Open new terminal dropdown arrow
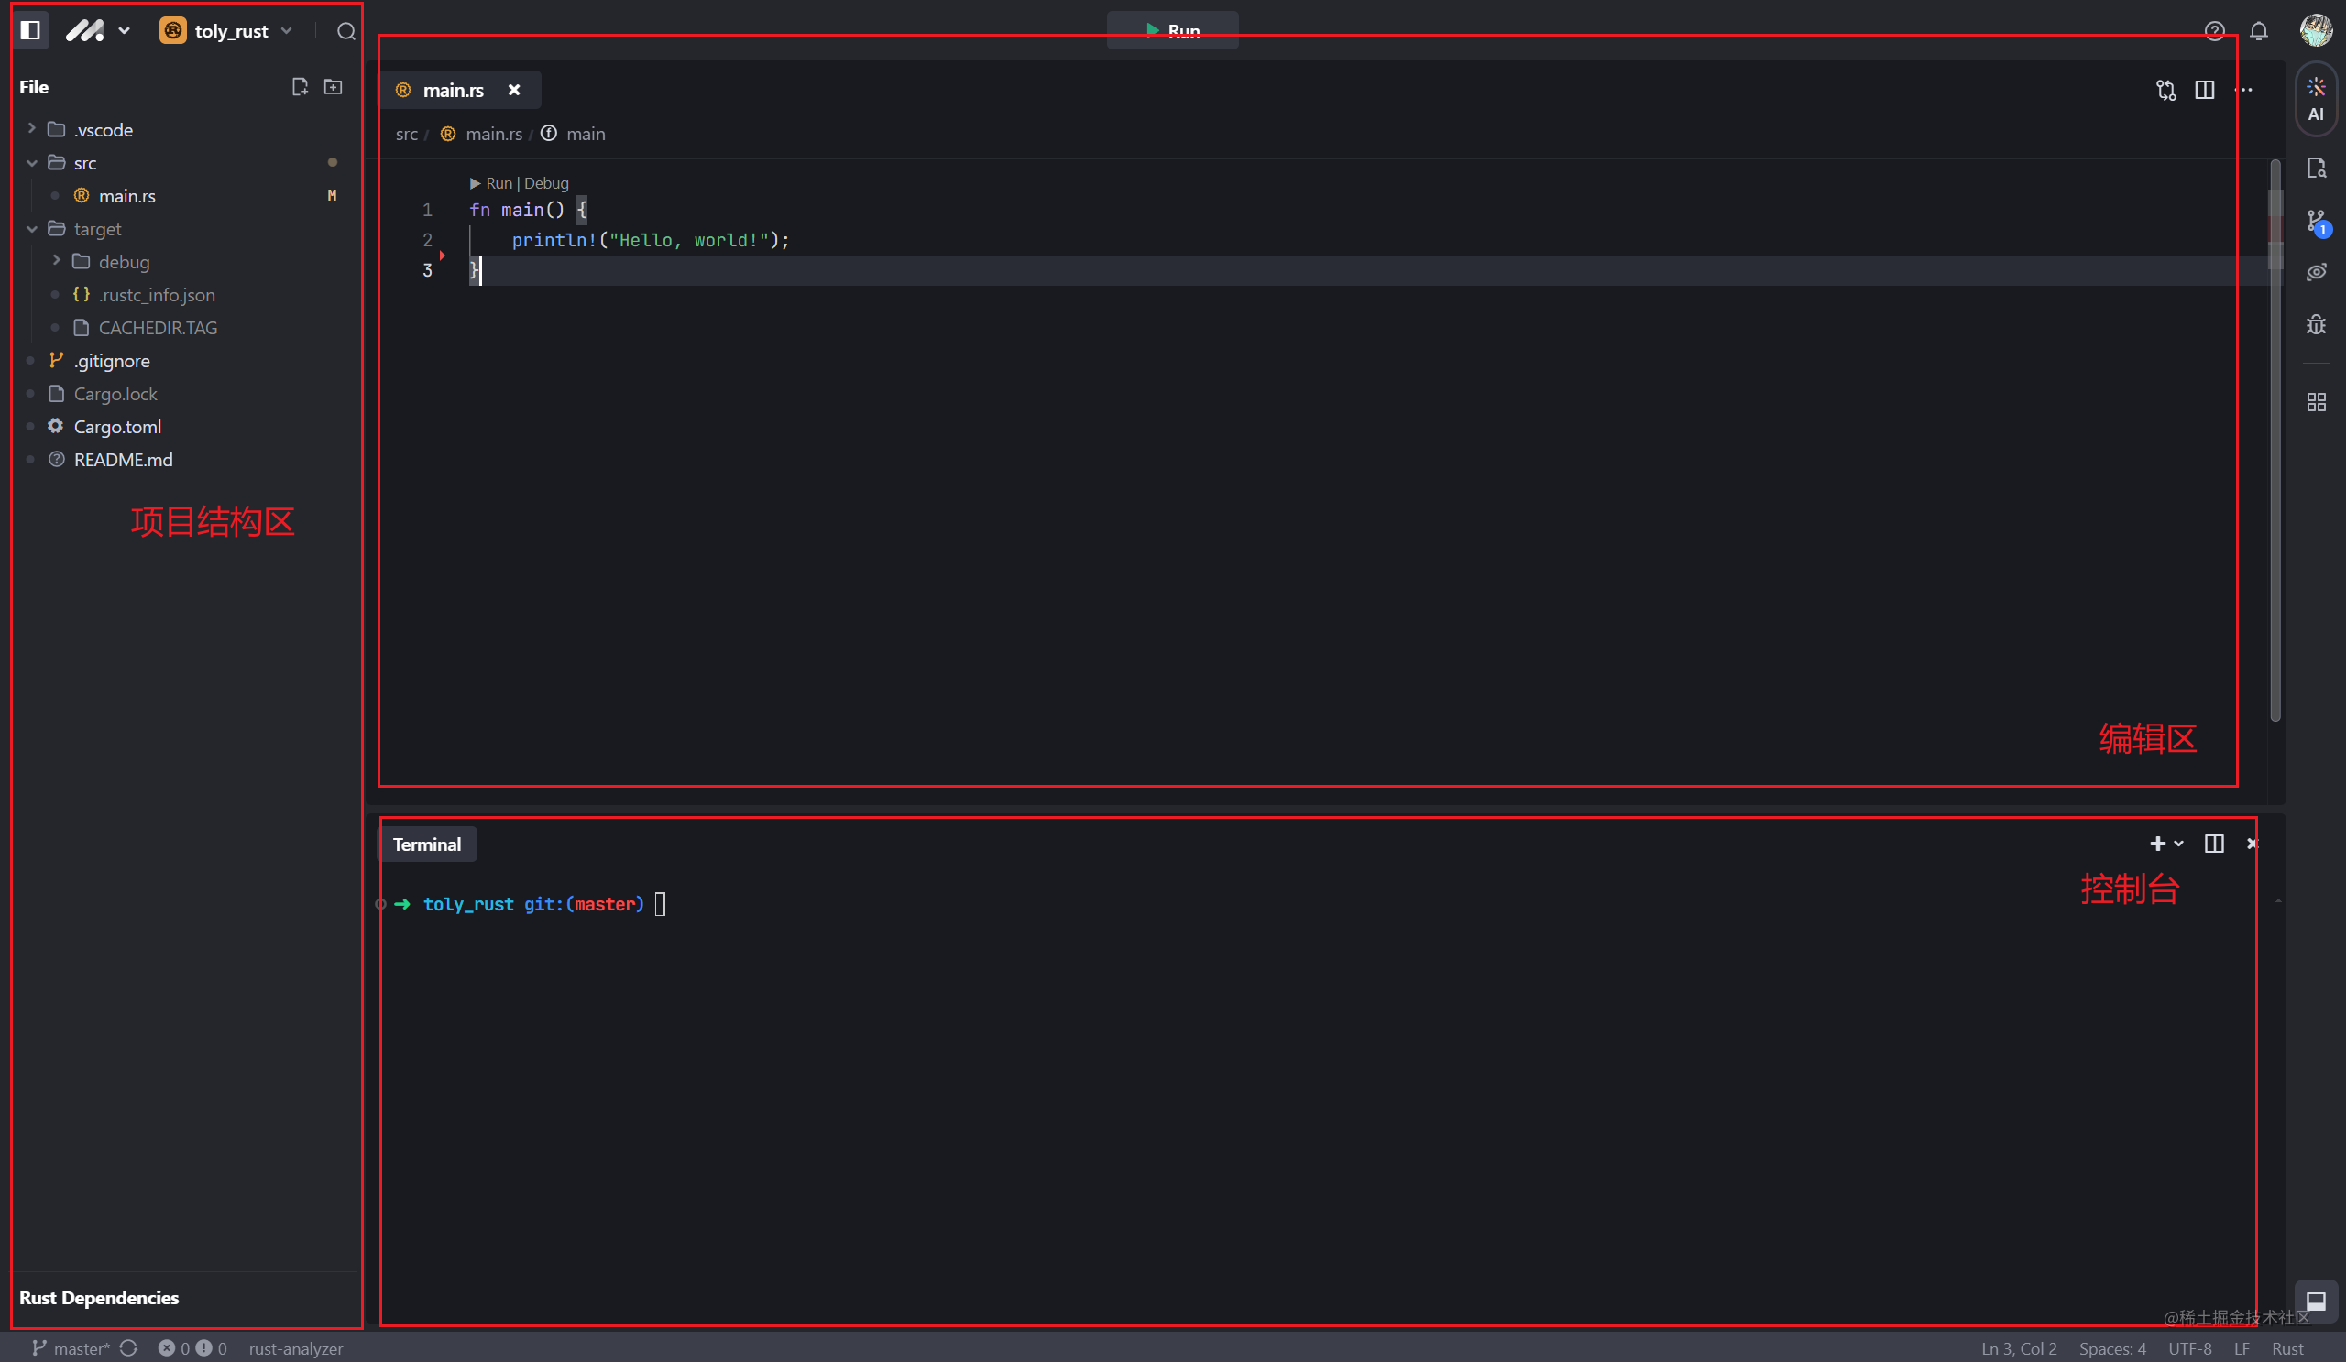2346x1362 pixels. coord(2178,844)
